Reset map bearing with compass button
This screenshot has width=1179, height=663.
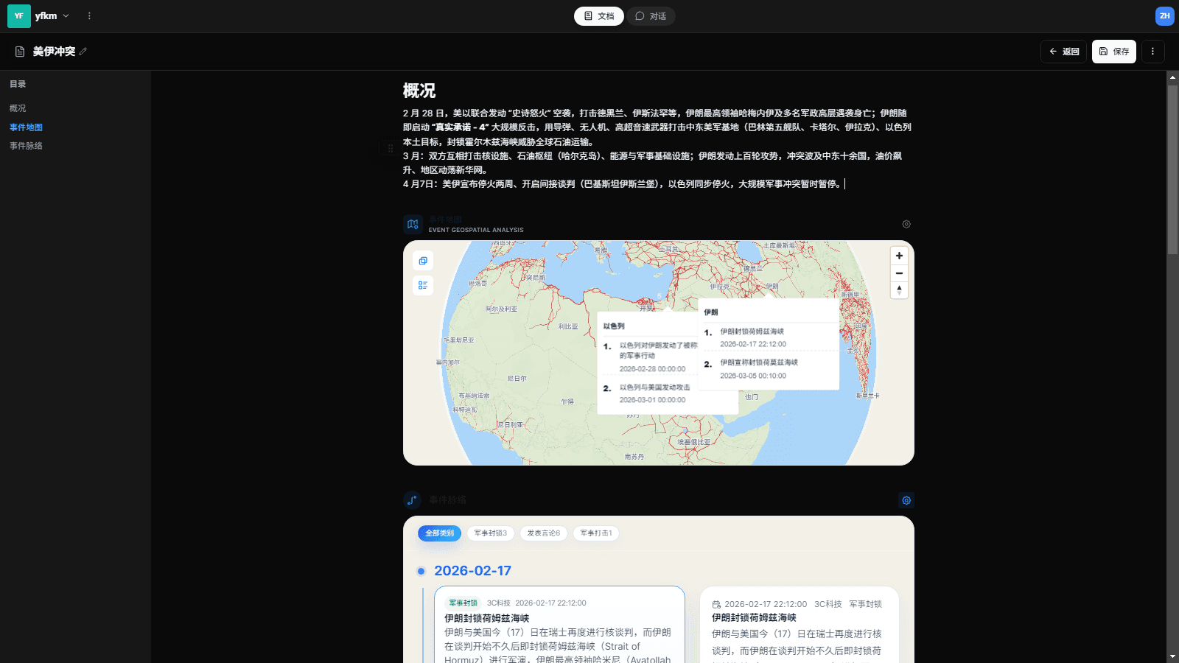899,290
